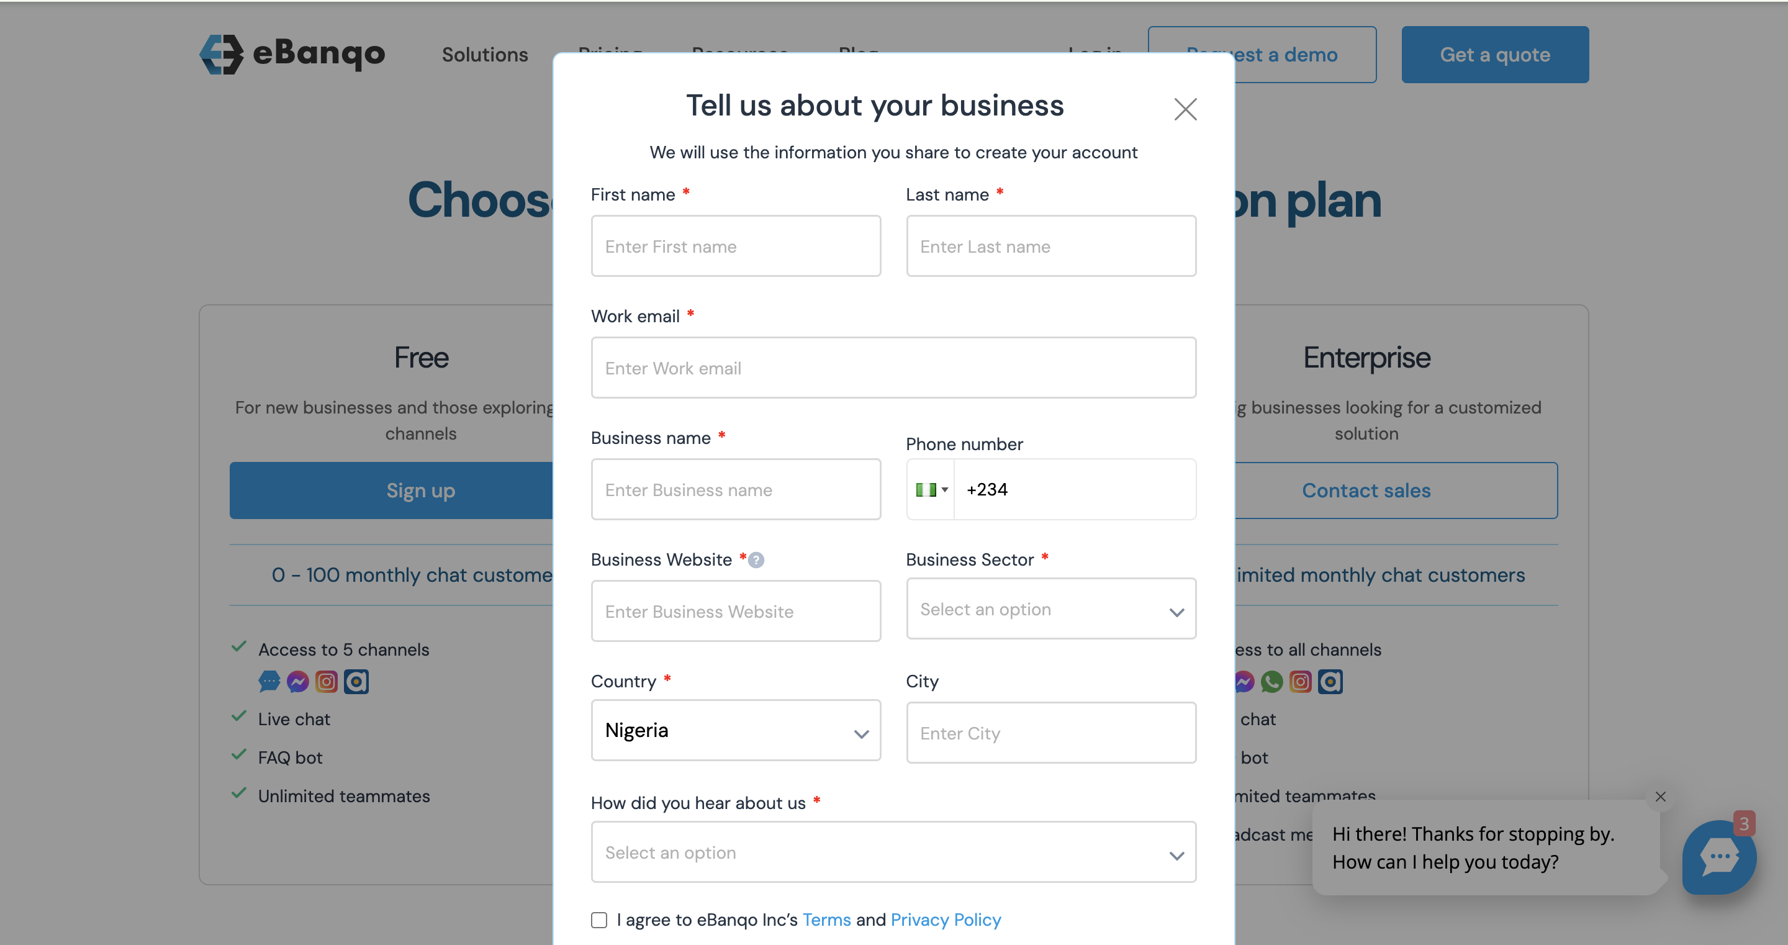Click the eBanqo logo icon

coord(222,54)
